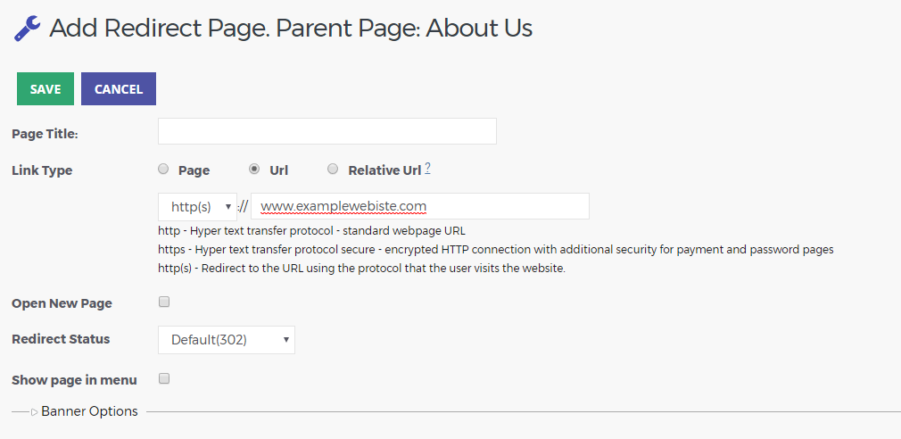The width and height of the screenshot is (901, 439).
Task: Open the http(s) protocol dropdown
Action: [198, 207]
